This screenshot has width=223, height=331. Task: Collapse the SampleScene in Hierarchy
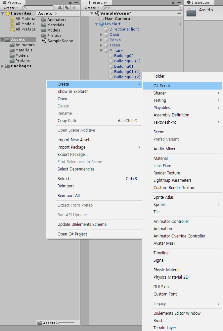click(x=92, y=13)
